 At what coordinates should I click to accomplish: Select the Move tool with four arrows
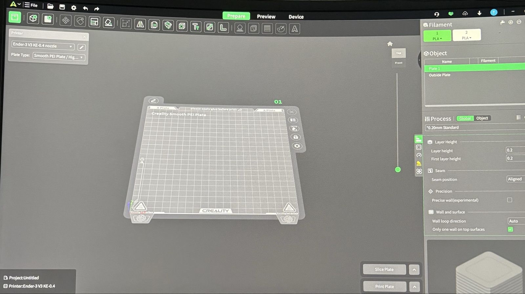coord(66,20)
